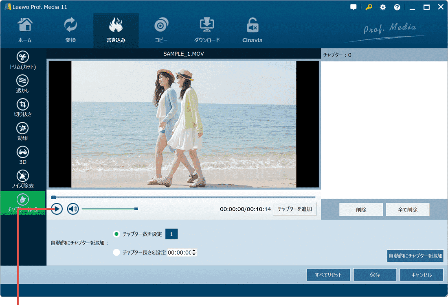Select the ノイズ除去 noise removal tool
This screenshot has width=448, height=305.
point(23,179)
